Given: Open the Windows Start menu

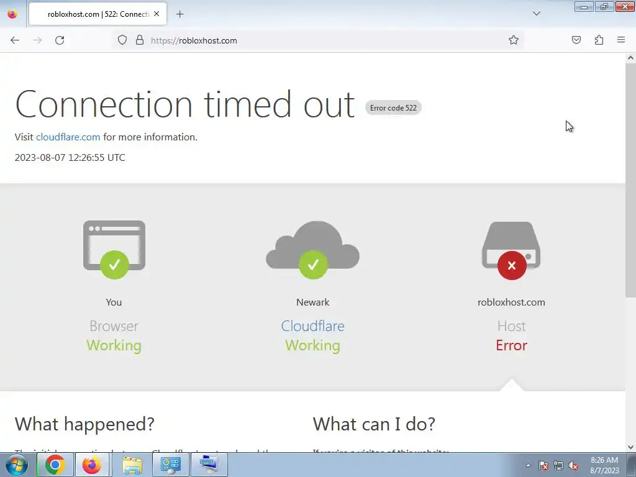Looking at the screenshot, I should (17, 465).
